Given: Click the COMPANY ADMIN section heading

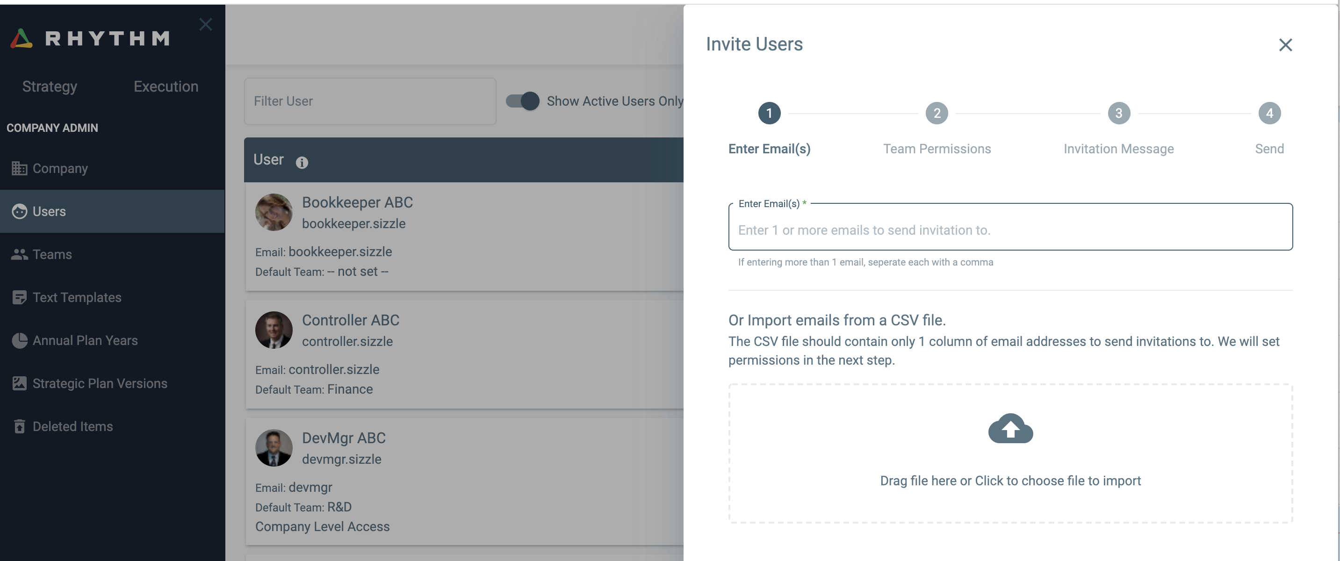Looking at the screenshot, I should click(52, 128).
